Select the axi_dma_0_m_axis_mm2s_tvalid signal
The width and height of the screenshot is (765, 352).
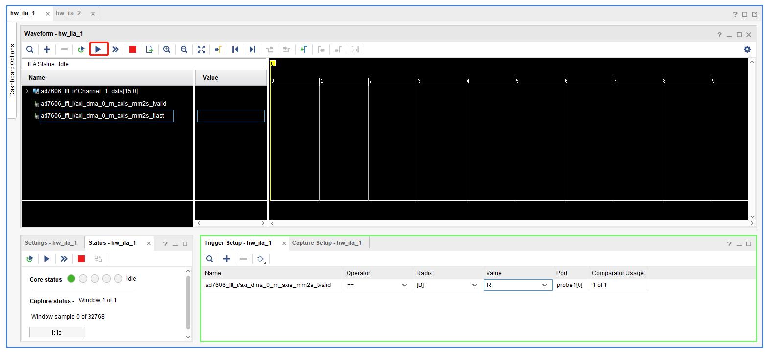(x=103, y=104)
